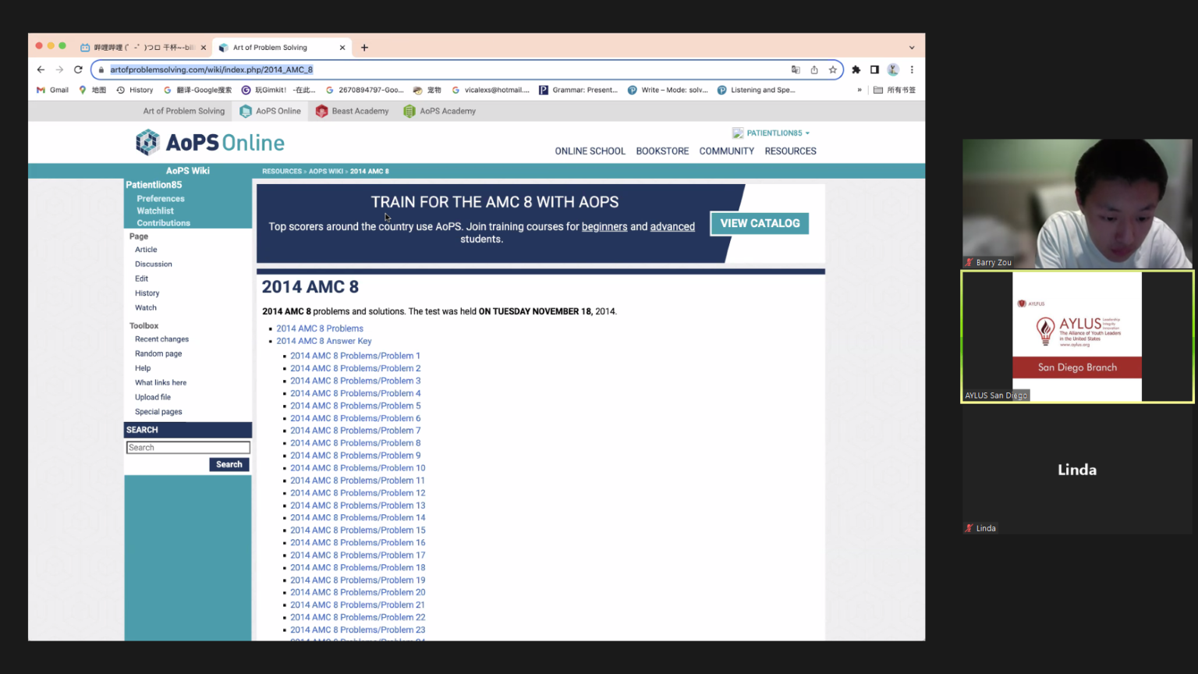Open the Listening and Spe... bookmark

pos(757,90)
